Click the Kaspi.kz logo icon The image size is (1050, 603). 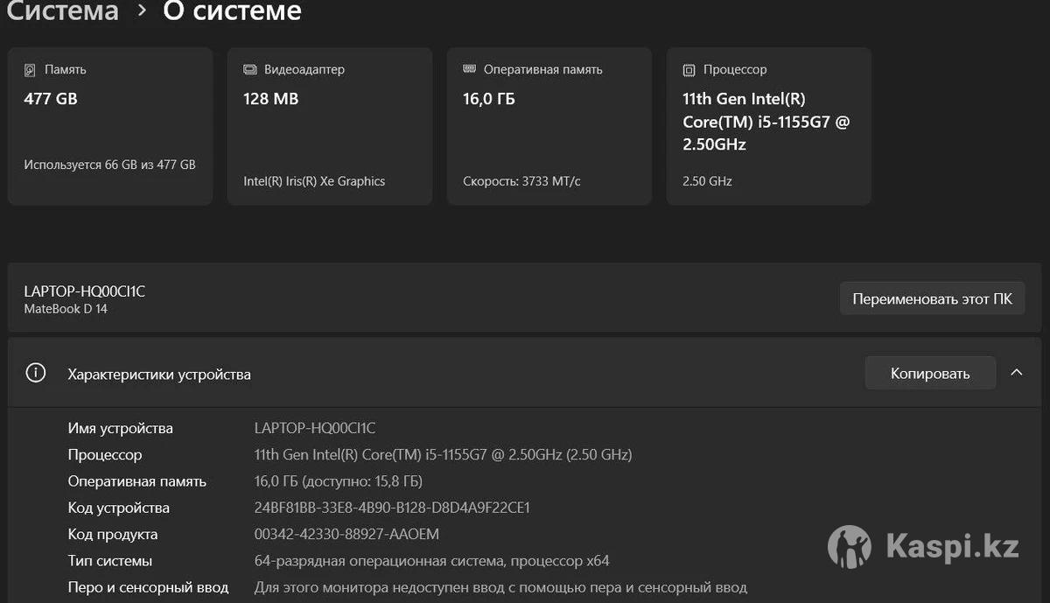pos(849,547)
